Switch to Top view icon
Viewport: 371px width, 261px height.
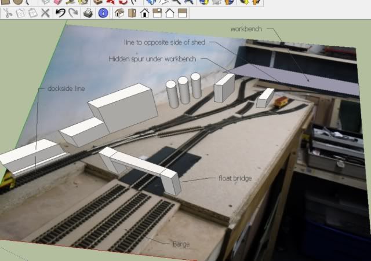click(132, 13)
